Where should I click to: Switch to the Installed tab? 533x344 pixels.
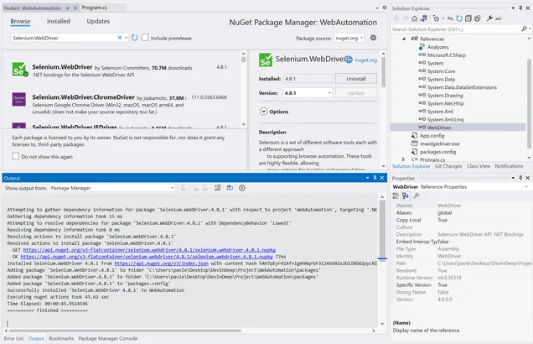(59, 21)
